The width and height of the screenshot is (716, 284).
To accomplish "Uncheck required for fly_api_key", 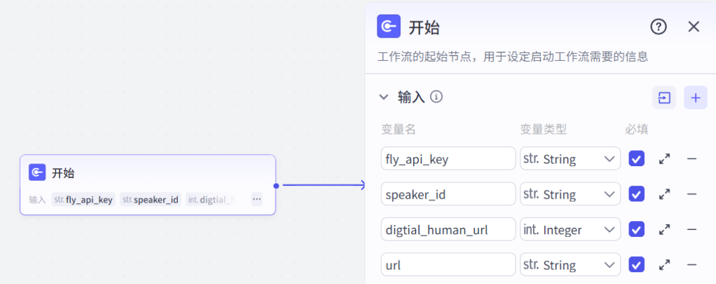I will tap(636, 159).
